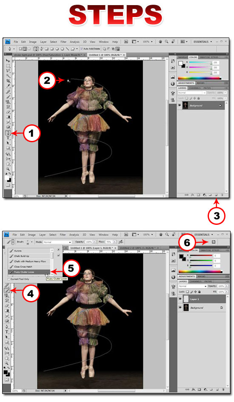Image resolution: width=234 pixels, height=402 pixels.
Task: Select the Gradient tool in the Pen-options window
Action: click(8, 117)
